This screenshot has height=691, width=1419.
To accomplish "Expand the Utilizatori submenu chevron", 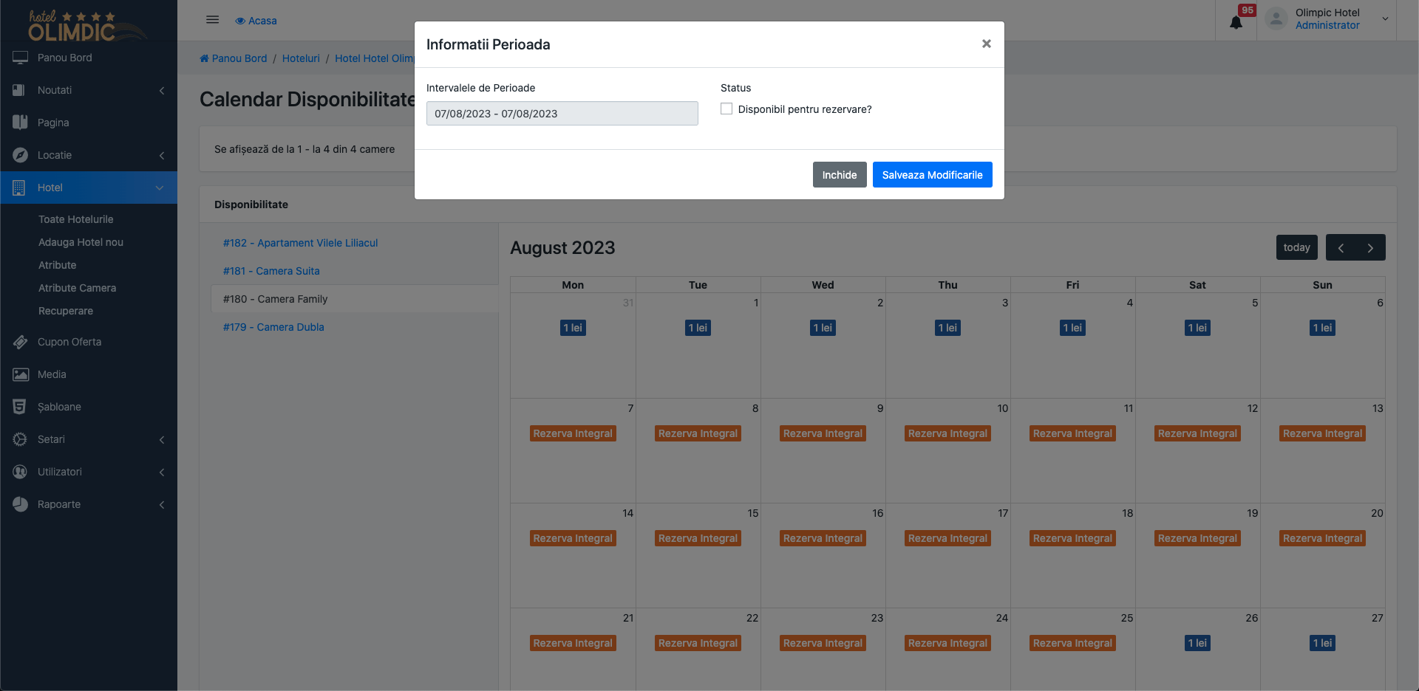I will (x=162, y=472).
